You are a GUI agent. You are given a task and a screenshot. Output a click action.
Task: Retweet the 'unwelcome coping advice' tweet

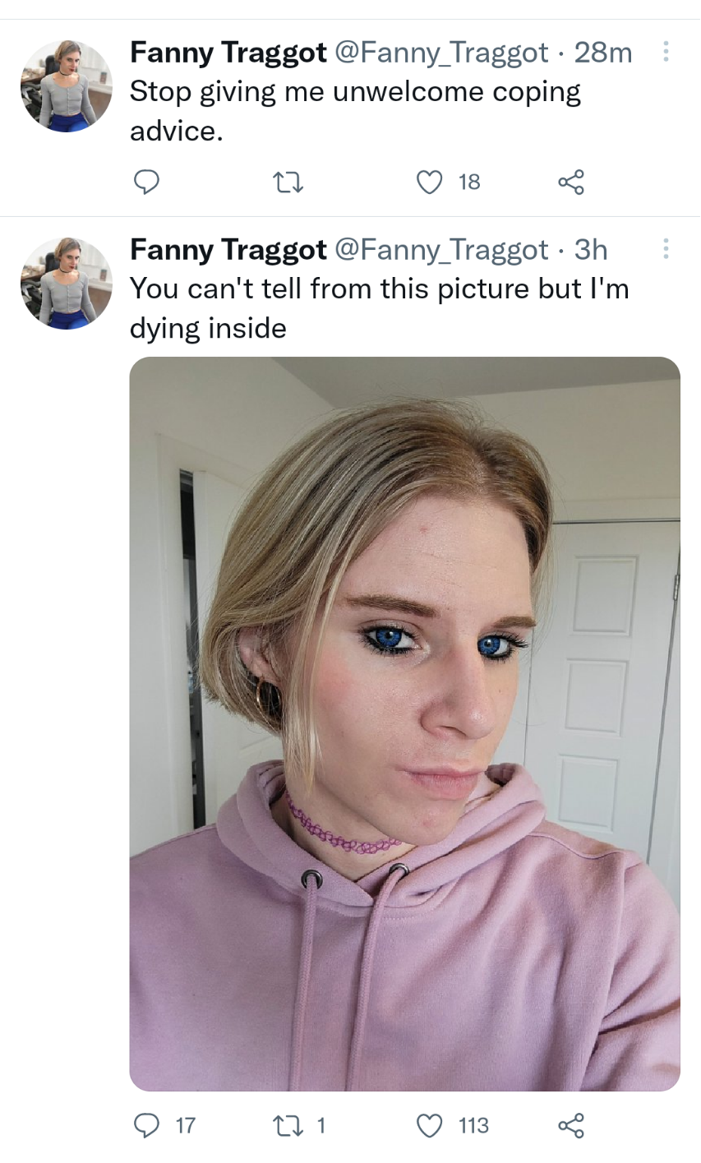point(288,182)
